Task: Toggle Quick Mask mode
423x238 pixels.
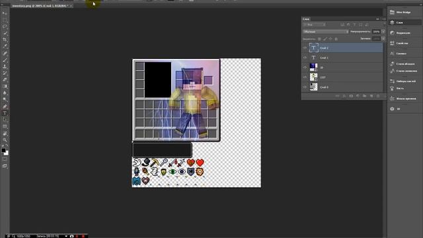Action: tap(5, 159)
